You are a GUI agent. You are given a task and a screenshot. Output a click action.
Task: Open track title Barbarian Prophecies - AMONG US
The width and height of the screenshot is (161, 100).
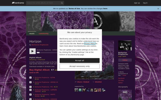pos(46,82)
